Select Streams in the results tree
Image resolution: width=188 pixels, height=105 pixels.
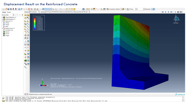point(7,32)
